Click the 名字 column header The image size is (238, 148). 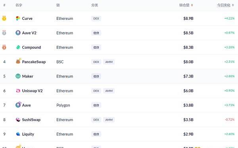click(19, 5)
